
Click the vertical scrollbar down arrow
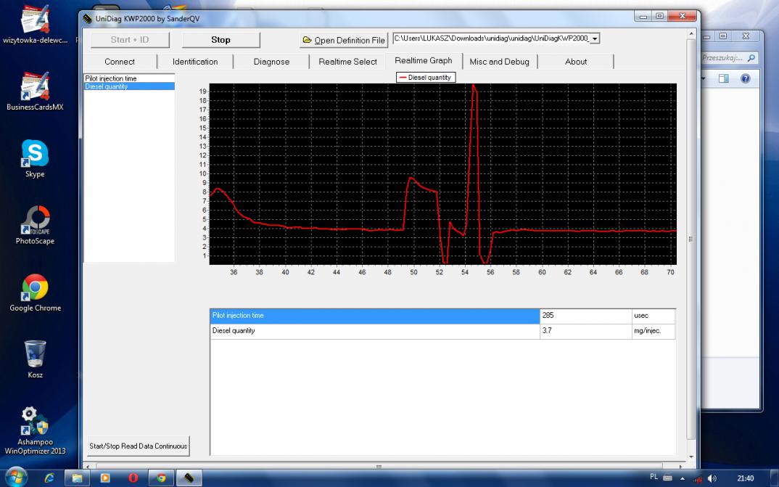691,457
